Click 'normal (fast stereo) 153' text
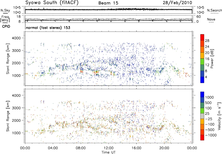This screenshot has width=222, height=154. coord(48,28)
